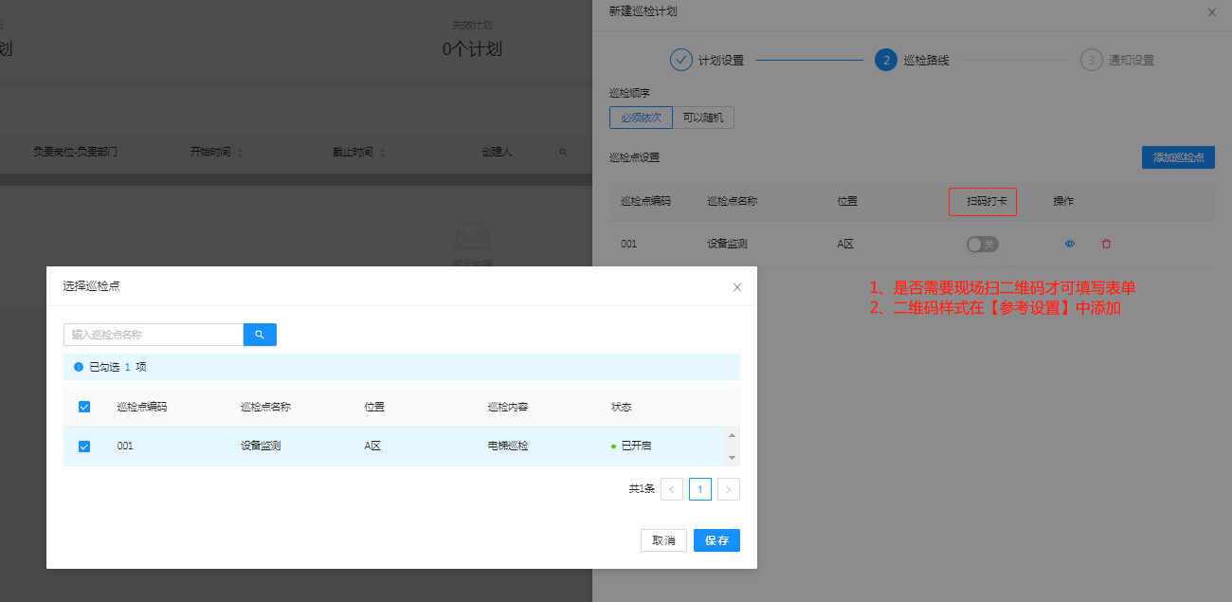This screenshot has height=602, width=1232.
Task: Delete inspection point 001 with trash icon
Action: point(1106,244)
